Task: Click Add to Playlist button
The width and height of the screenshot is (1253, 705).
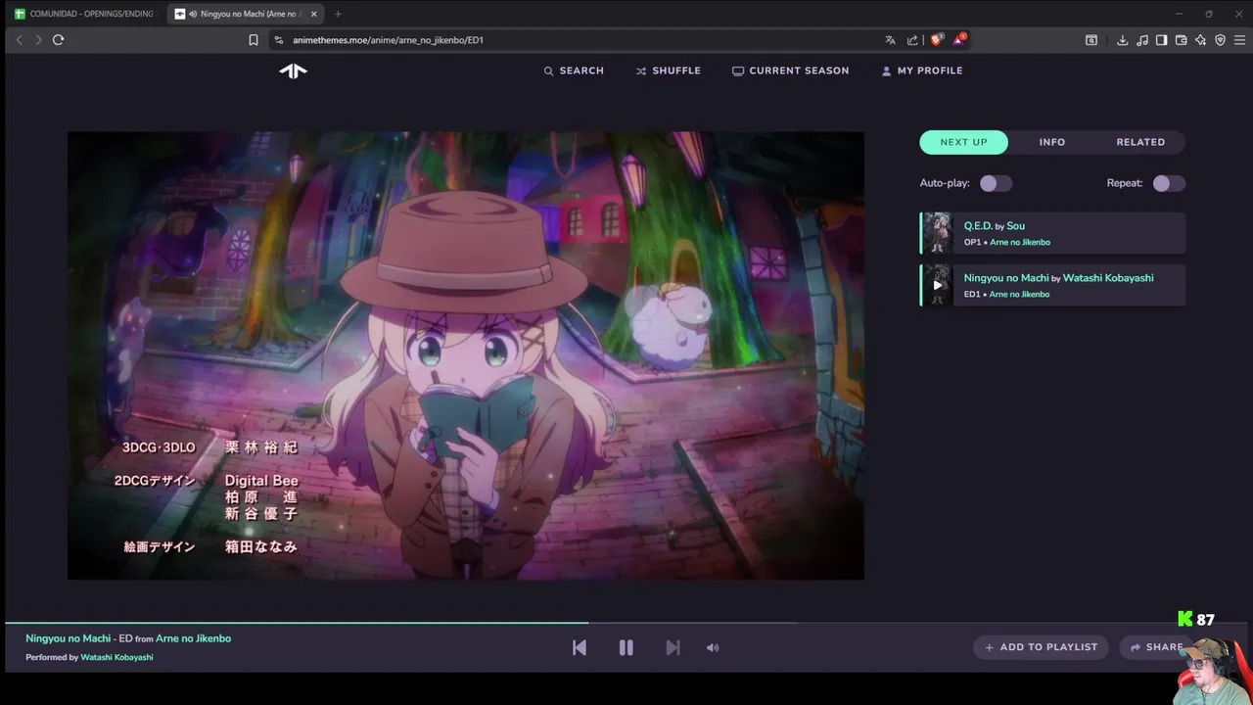Action: click(1041, 647)
